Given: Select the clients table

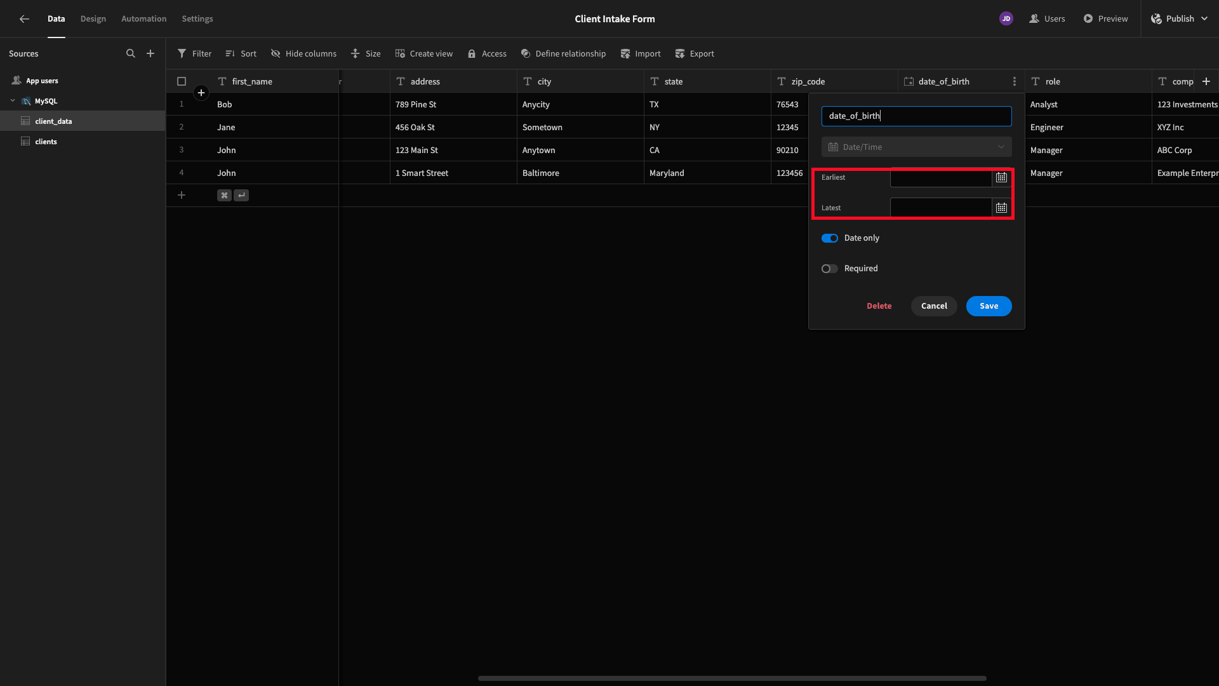Looking at the screenshot, I should (83, 142).
